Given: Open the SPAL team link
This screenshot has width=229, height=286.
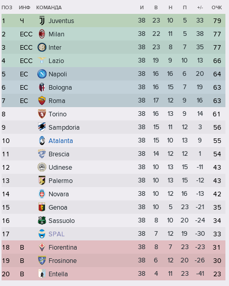Looking at the screenshot, I should 56,234.
